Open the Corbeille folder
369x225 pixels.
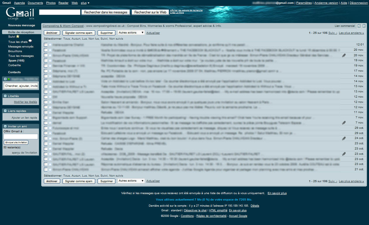tap(15, 65)
